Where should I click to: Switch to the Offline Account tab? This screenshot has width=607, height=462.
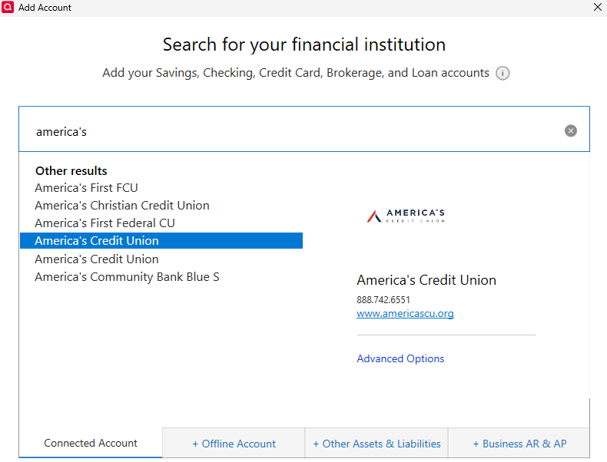pyautogui.click(x=234, y=444)
